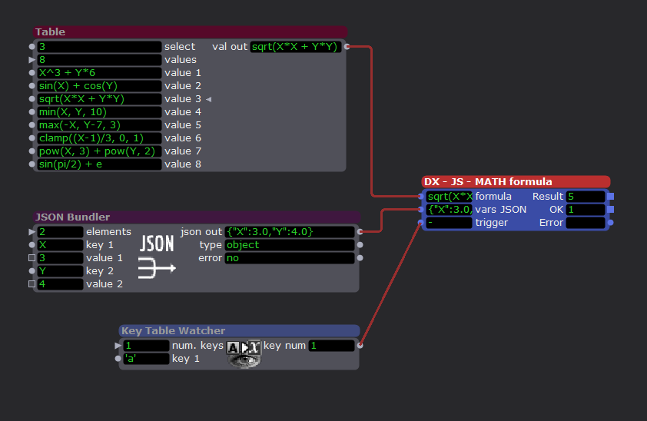Click the clamp((X-1)/3, 0, 1) value field

[x=99, y=138]
